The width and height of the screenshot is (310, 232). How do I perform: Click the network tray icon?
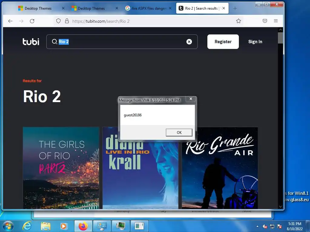[x=272, y=226]
